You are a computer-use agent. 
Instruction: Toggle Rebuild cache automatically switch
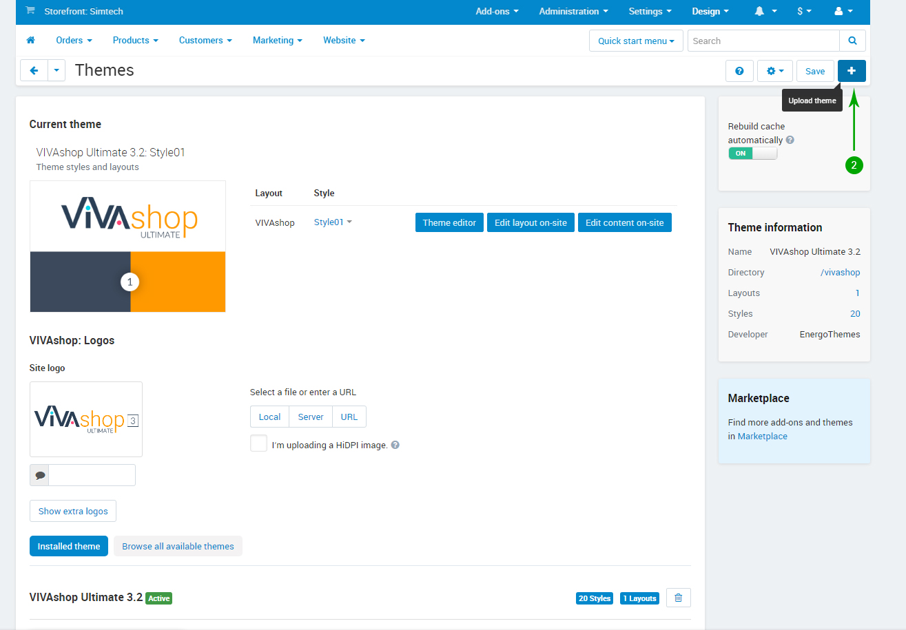[752, 154]
